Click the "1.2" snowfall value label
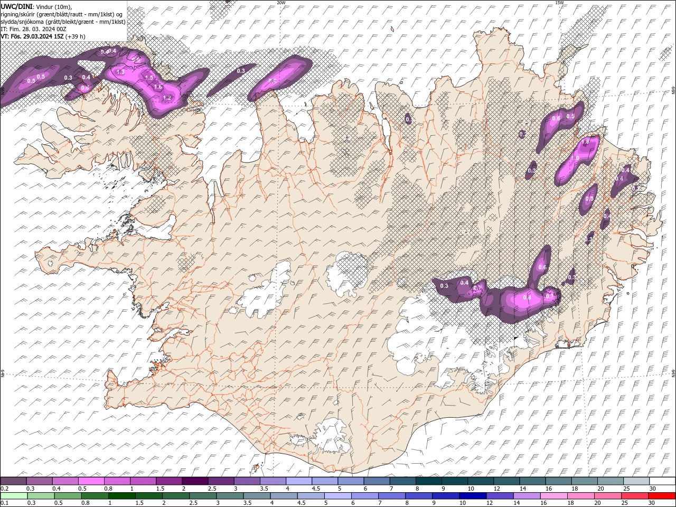 coord(167,98)
